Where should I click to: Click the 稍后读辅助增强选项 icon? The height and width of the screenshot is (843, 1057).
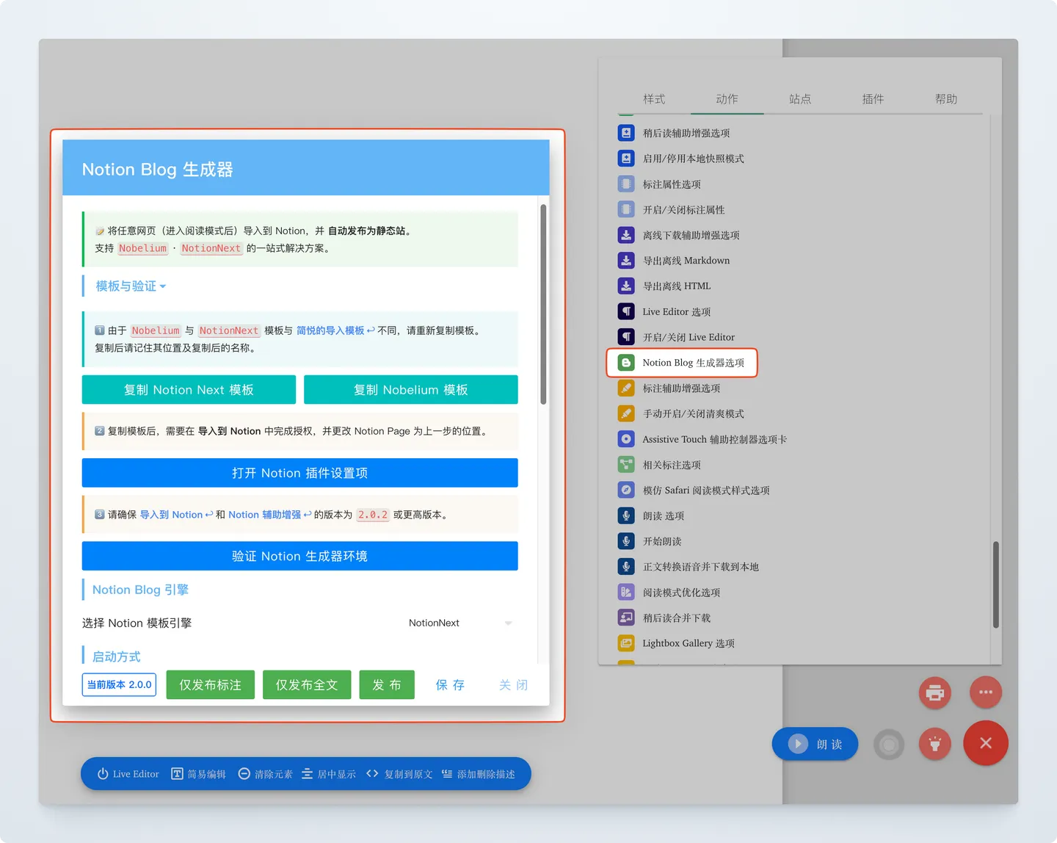click(x=626, y=133)
